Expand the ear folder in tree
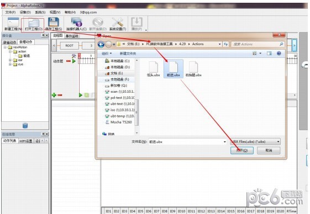Viewport: 310px width, 214px height. tap(10, 60)
